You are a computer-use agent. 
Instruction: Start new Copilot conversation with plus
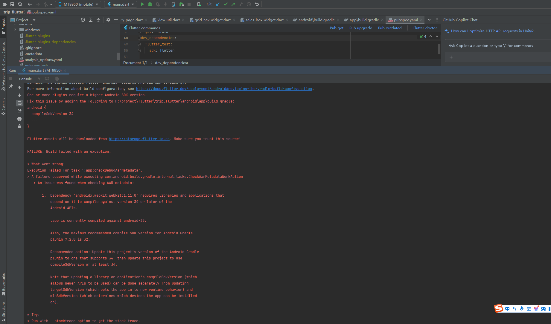coord(451,57)
